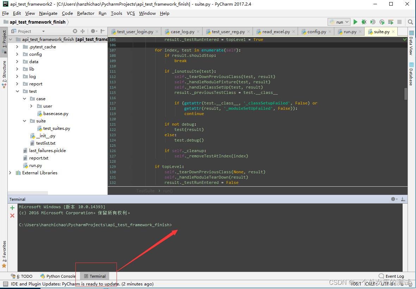Collapse the api_test_framework_finish root folder
The width and height of the screenshot is (416, 289).
(x=11, y=40)
